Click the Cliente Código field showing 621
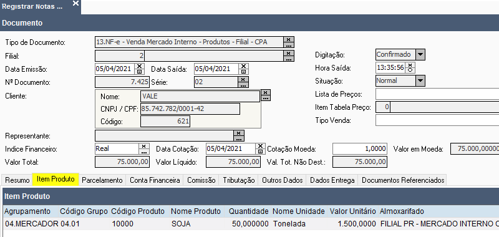Image resolution: width=499 pixels, height=237 pixels. [165, 122]
